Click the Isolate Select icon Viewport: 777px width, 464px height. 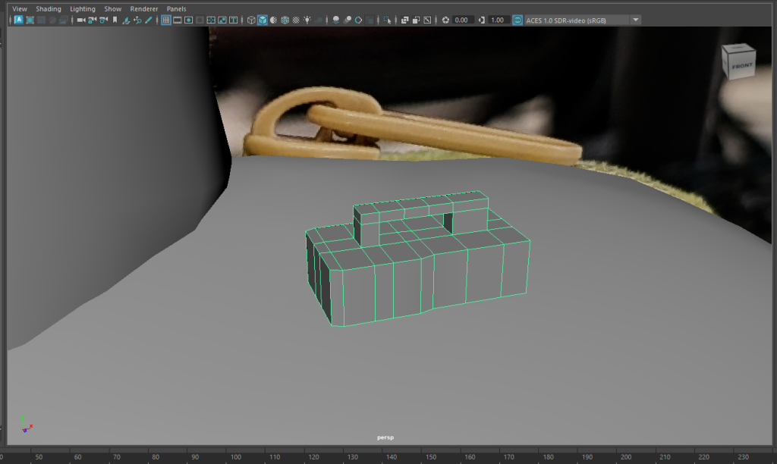pyautogui.click(x=388, y=20)
